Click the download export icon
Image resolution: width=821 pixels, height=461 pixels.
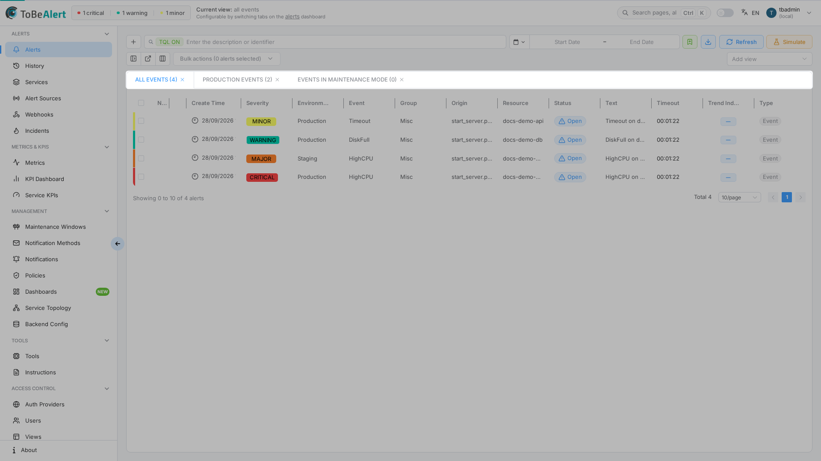pyautogui.click(x=708, y=42)
